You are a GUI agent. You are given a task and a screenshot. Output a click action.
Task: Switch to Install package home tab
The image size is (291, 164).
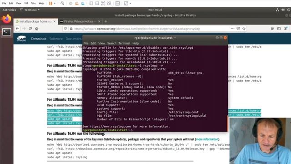tap(35, 21)
